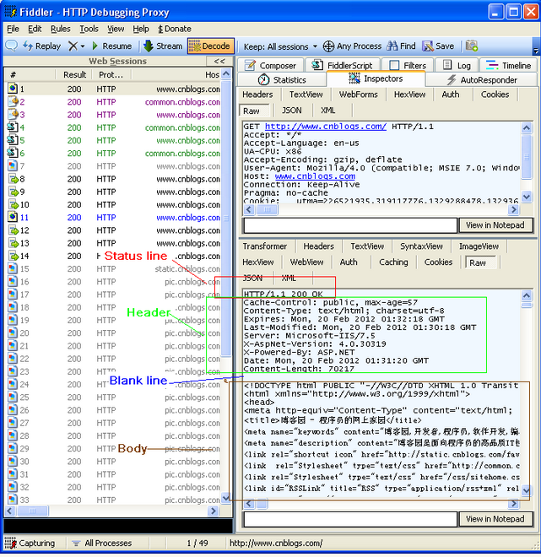
Task: Open the Rules menu
Action: pyautogui.click(x=60, y=29)
